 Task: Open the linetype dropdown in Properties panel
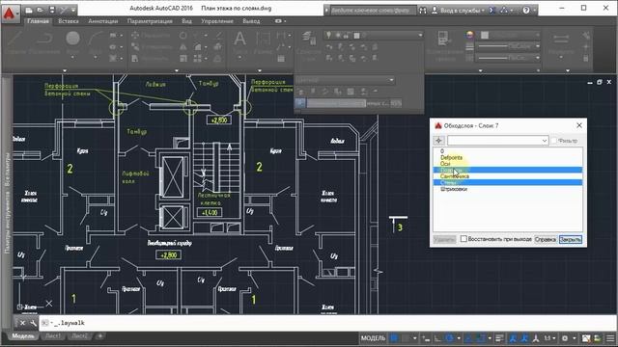click(509, 58)
